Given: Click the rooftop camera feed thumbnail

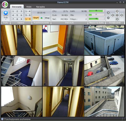Looking at the screenshot, I should [104, 40].
